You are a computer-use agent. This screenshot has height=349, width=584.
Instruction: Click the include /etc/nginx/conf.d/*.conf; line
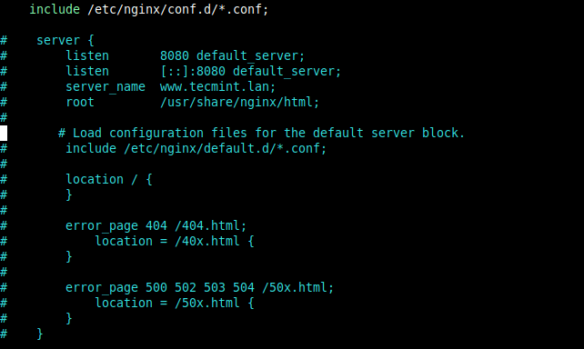pyautogui.click(x=149, y=9)
